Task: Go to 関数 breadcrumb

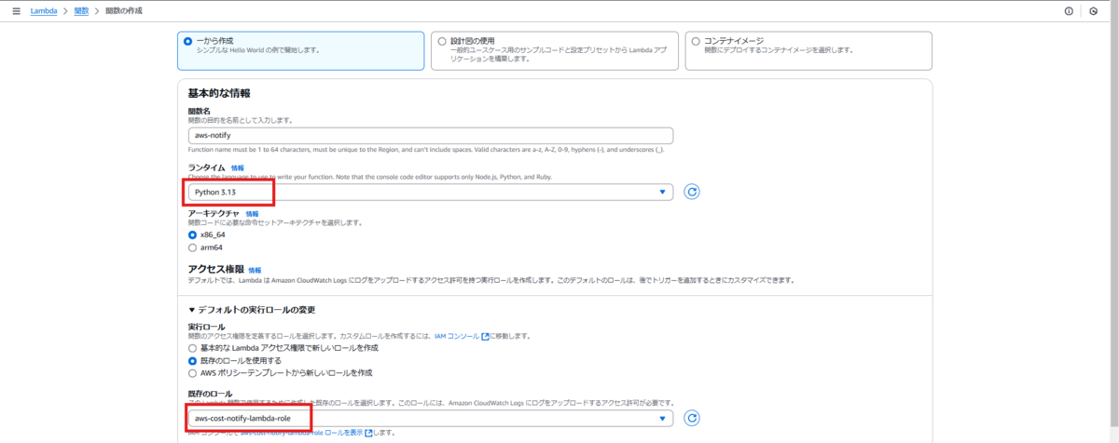Action: (x=81, y=11)
